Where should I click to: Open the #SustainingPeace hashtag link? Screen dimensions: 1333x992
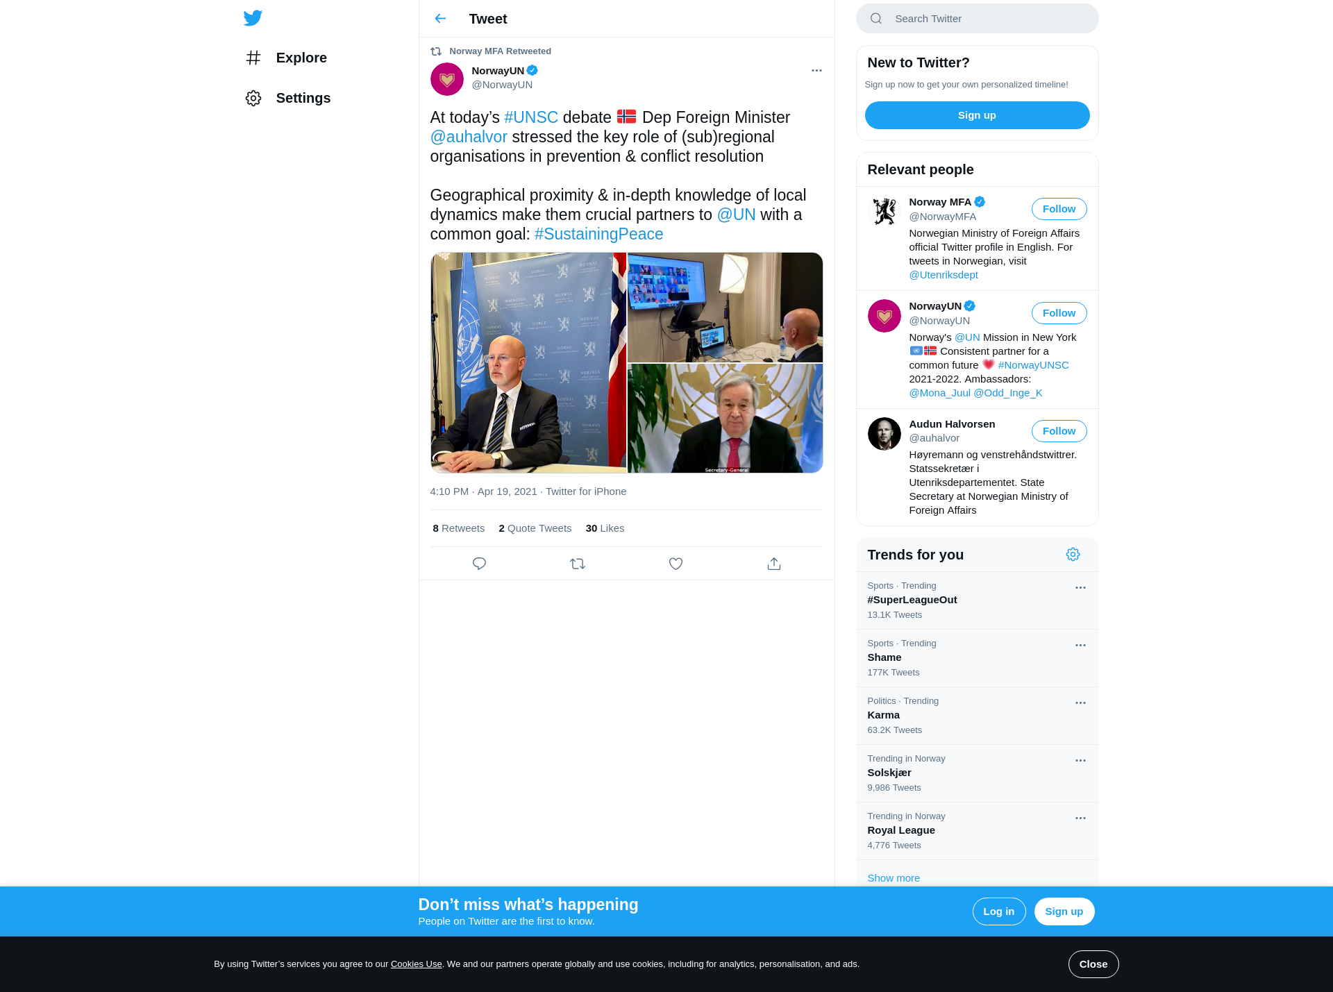point(598,234)
